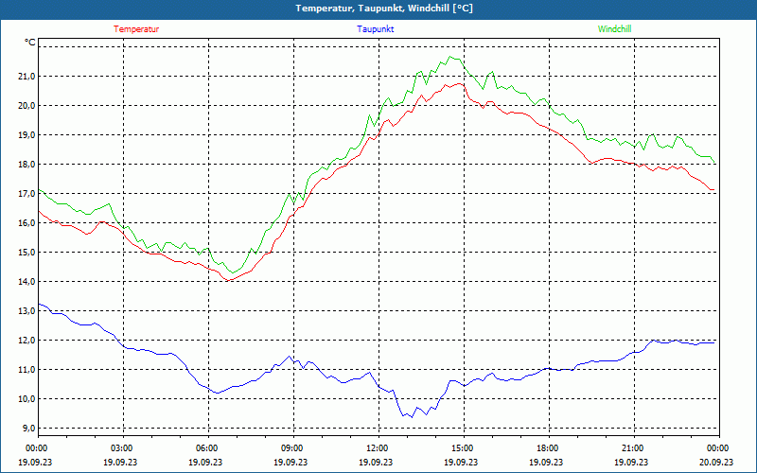
Task: Click the red Temperatur legend label
Action: [136, 29]
